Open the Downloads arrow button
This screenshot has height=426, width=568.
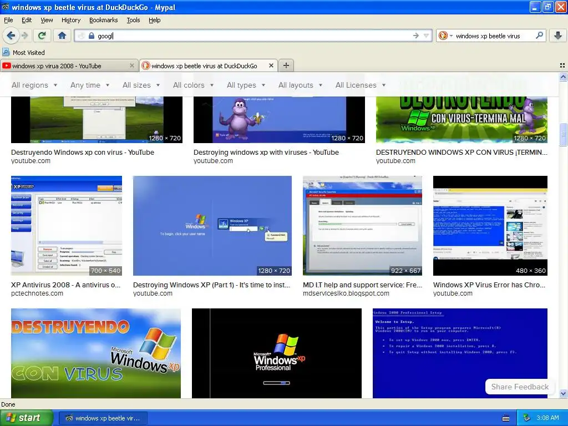click(x=558, y=35)
